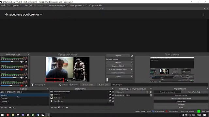This screenshot has height=117, width=209.
Task: Remove selected scene with minus icon
Action: [x=6, y=107]
